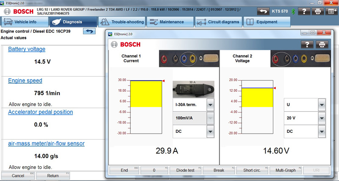This screenshot has width=339, height=181.
Task: Open the Engine speed link
Action: (25, 80)
